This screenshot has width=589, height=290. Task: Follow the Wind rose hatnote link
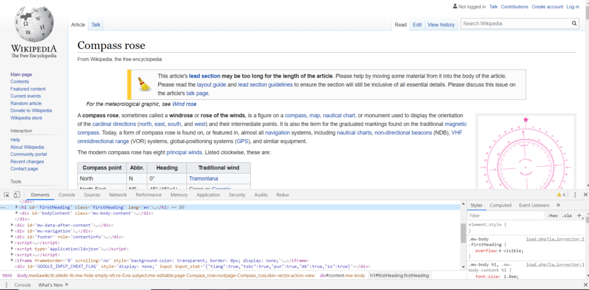click(184, 104)
